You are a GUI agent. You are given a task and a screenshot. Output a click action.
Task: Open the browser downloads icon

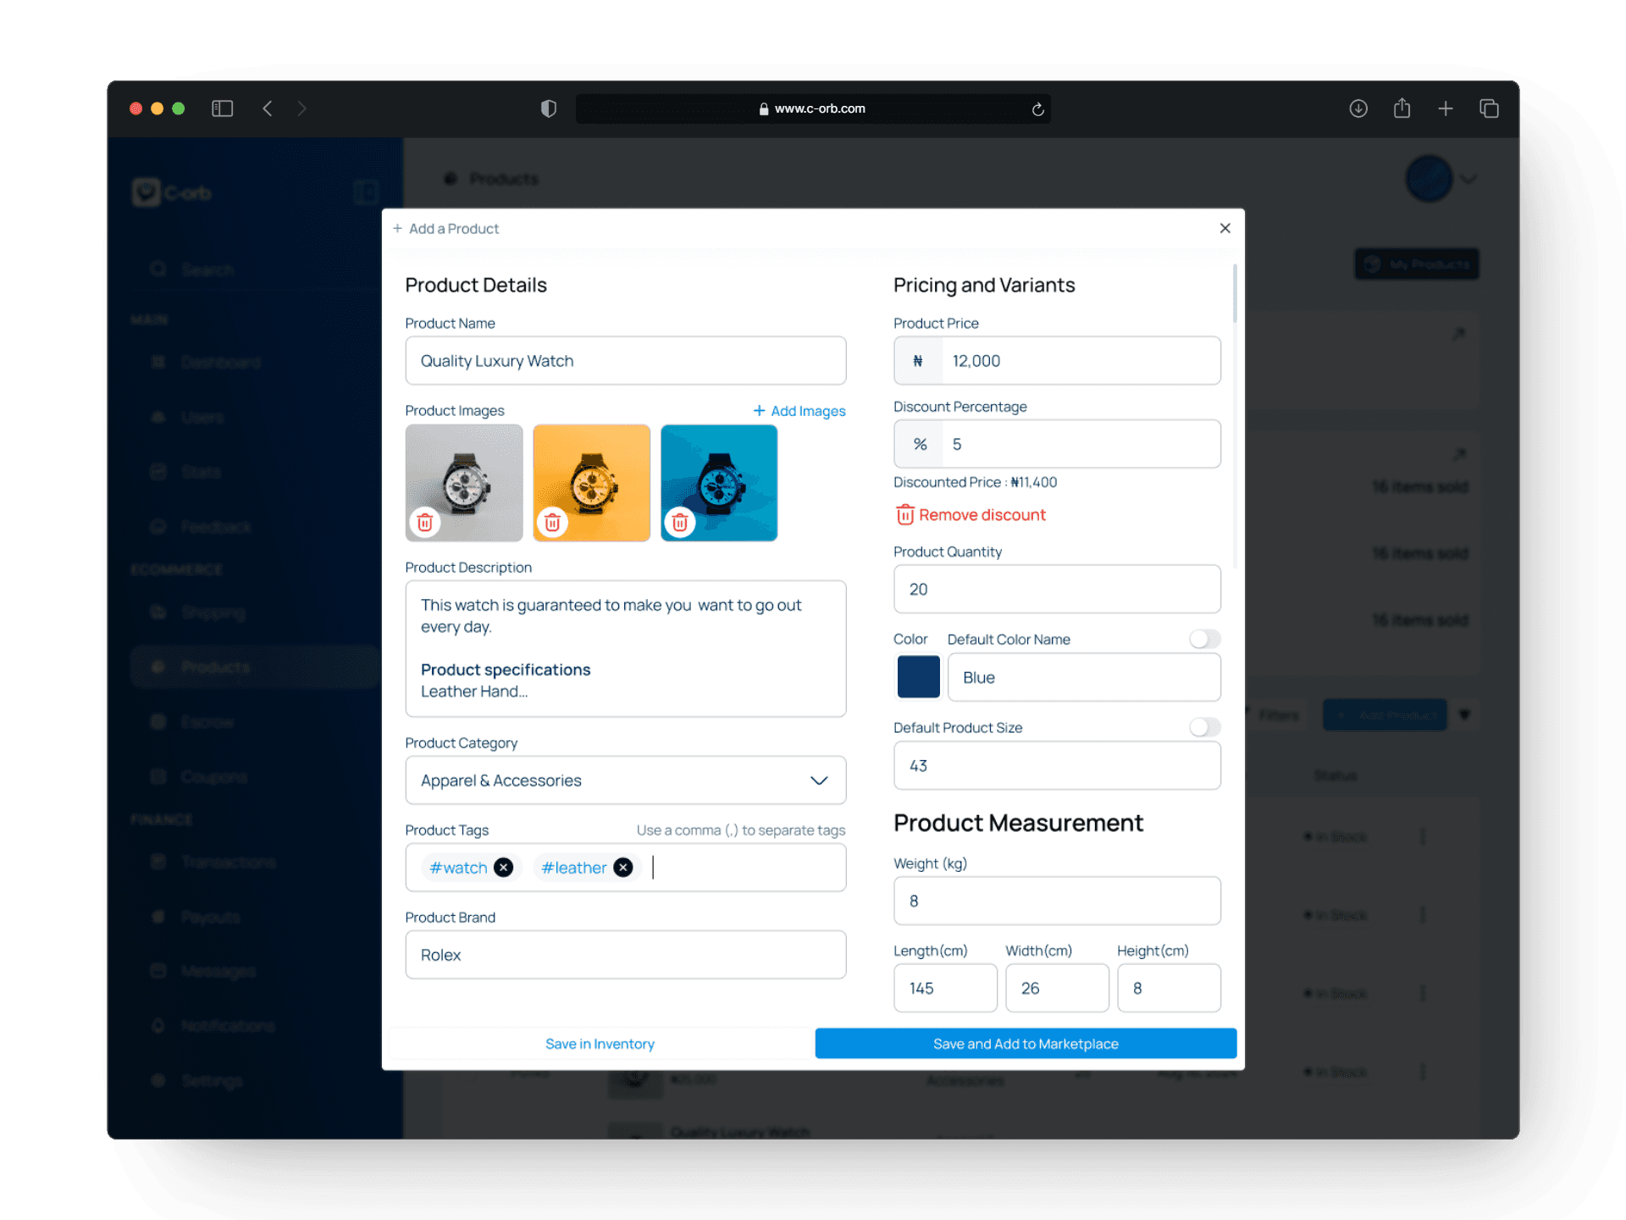coord(1358,108)
